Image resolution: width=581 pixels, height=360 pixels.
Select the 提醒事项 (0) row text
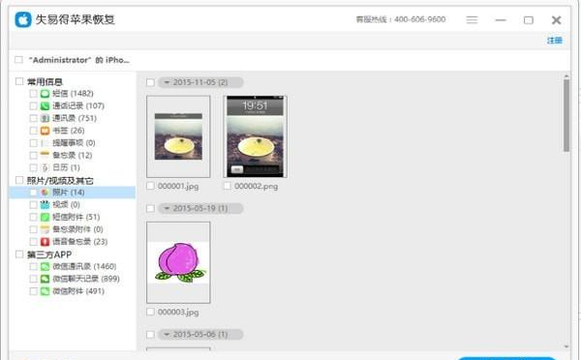coord(75,143)
